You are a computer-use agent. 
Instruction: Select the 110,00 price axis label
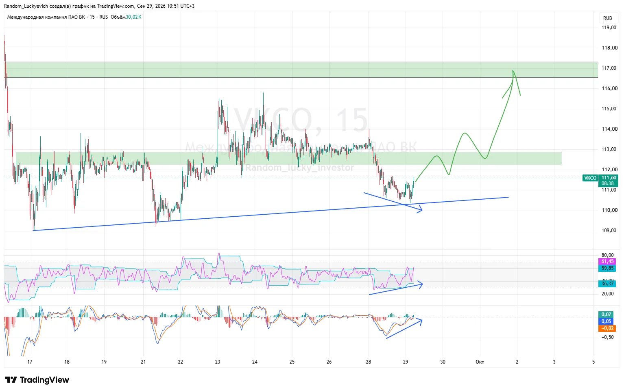(609, 210)
